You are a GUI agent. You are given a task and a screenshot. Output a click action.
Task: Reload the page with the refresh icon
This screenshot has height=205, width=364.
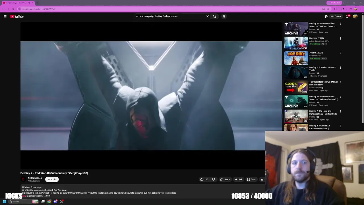(13, 9)
